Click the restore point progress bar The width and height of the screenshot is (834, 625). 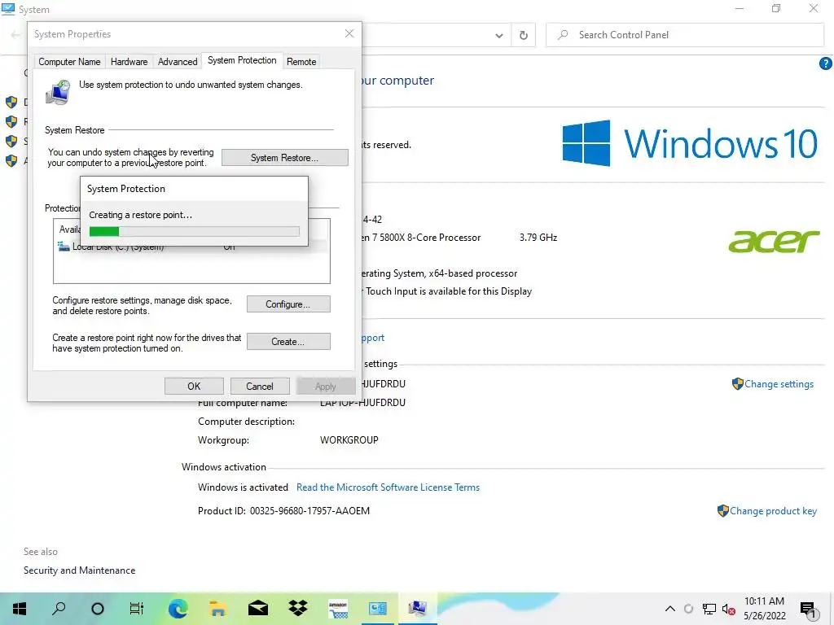(x=194, y=231)
